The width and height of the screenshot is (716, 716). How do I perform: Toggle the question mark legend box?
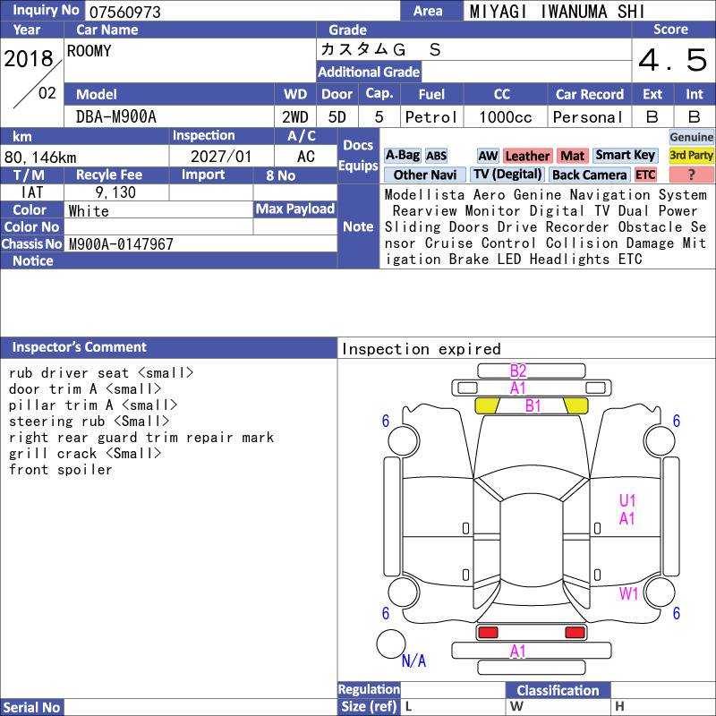pos(691,175)
